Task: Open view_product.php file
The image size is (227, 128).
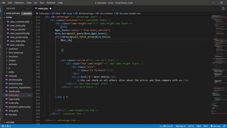Action: click(19, 37)
